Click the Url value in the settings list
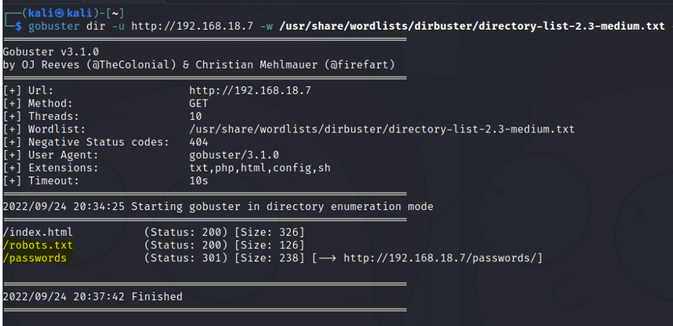The image size is (673, 326). tap(250, 90)
